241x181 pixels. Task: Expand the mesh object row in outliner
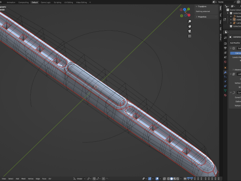tap(231, 20)
